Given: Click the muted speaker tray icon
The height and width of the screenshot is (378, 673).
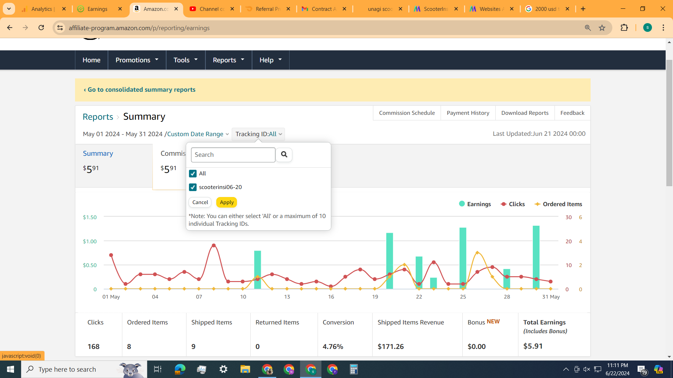Looking at the screenshot, I should tap(587, 369).
